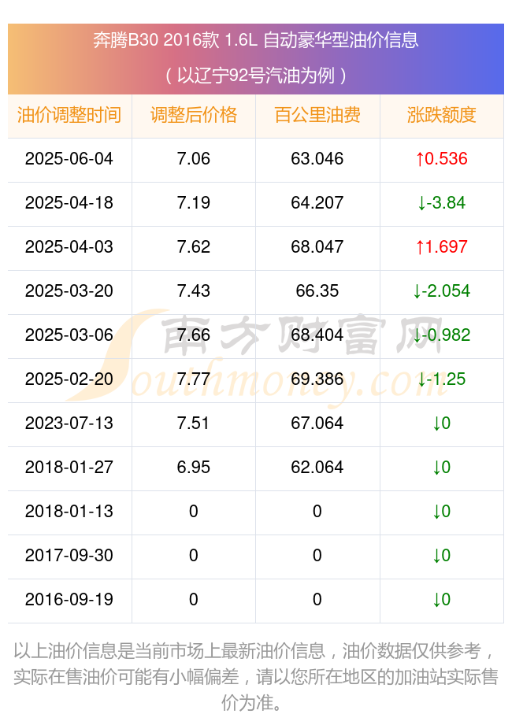
Task: Select the fuel cost cell '63.046'
Action: 317,159
